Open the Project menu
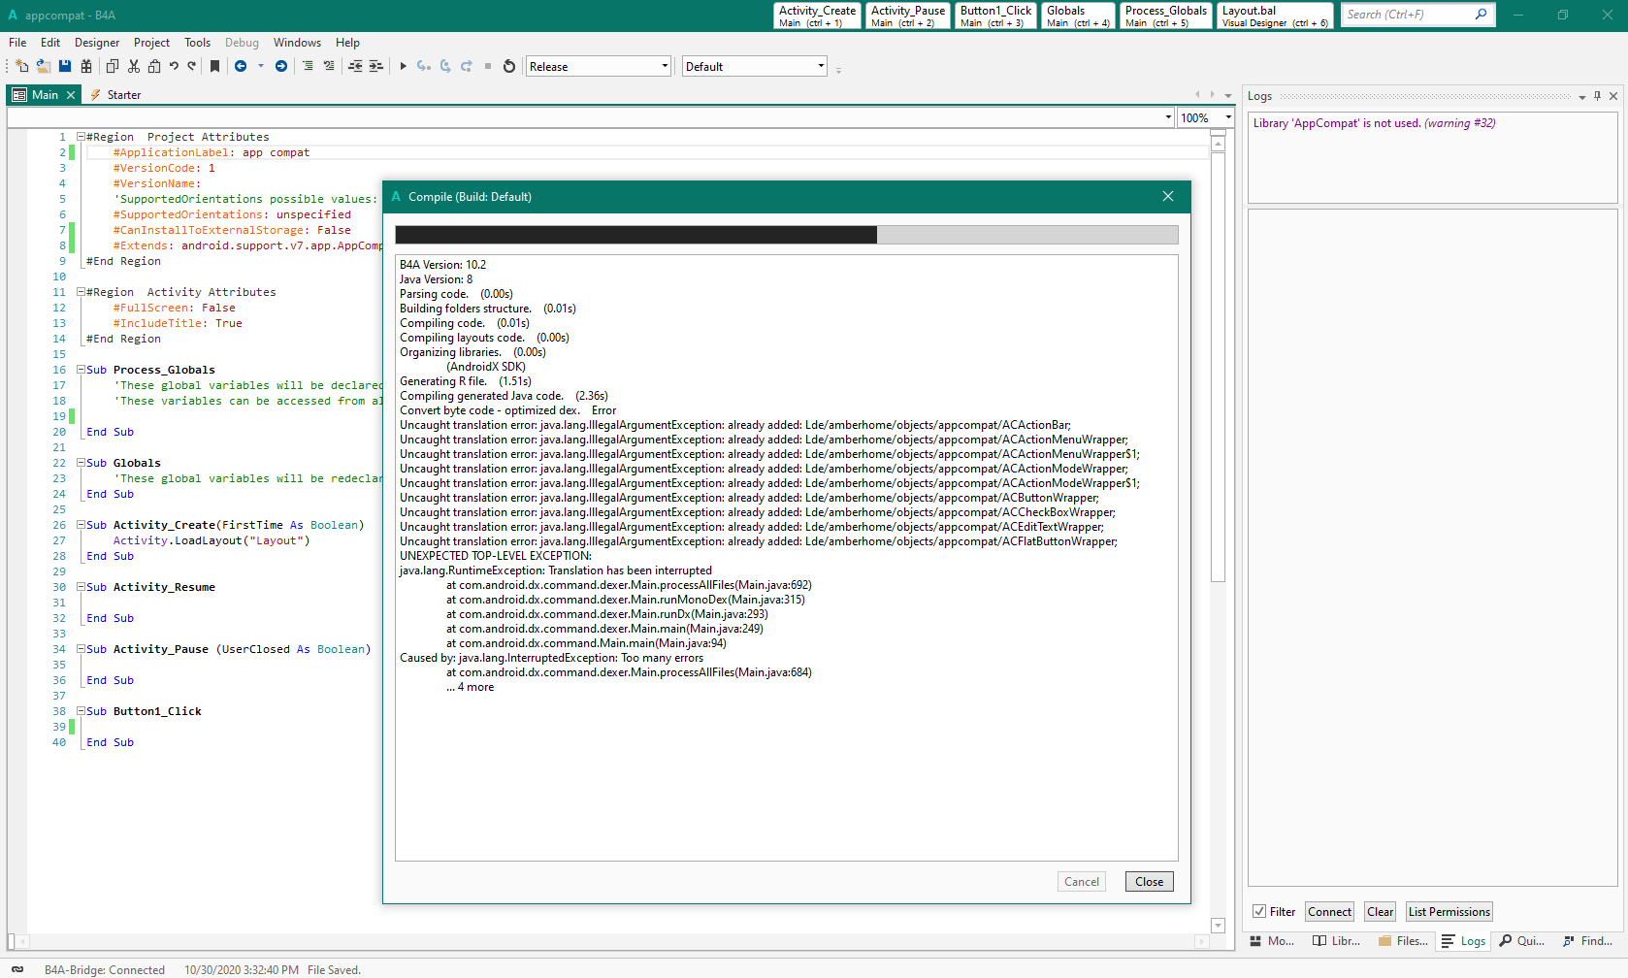 [151, 43]
